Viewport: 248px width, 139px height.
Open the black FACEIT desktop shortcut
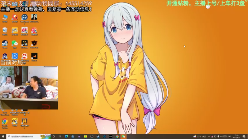tap(34, 56)
